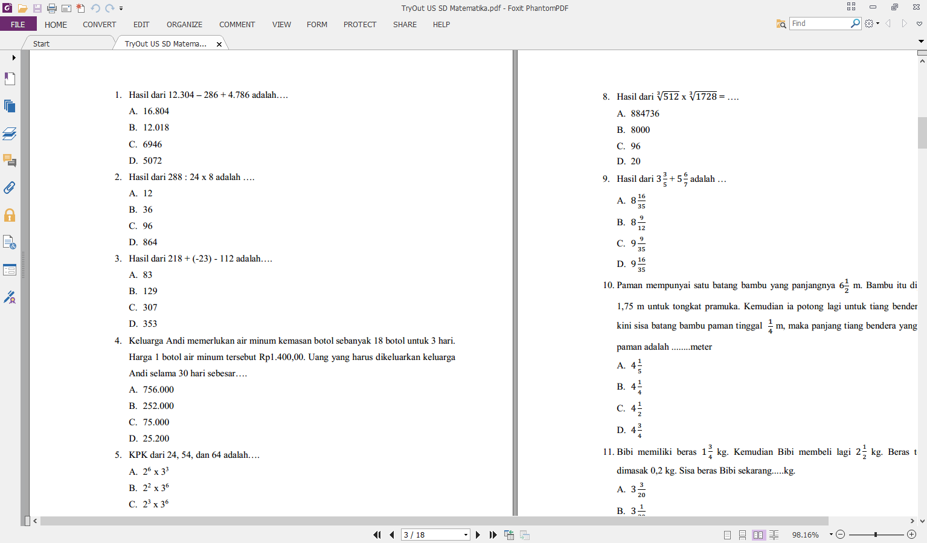The image size is (927, 543).
Task: Click the advanced search folder icon
Action: 781,24
